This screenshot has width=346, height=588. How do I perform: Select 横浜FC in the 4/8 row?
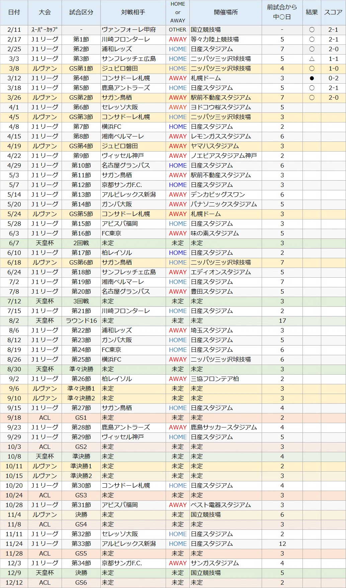click(x=133, y=127)
